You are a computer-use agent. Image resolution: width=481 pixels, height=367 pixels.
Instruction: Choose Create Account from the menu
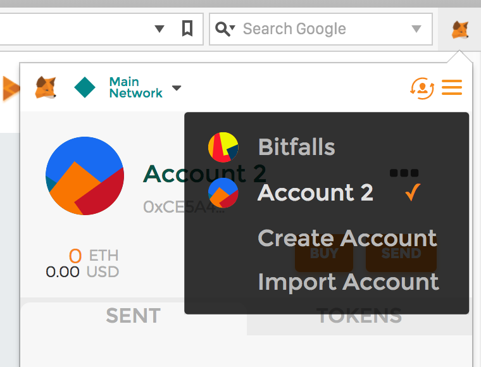pos(347,238)
